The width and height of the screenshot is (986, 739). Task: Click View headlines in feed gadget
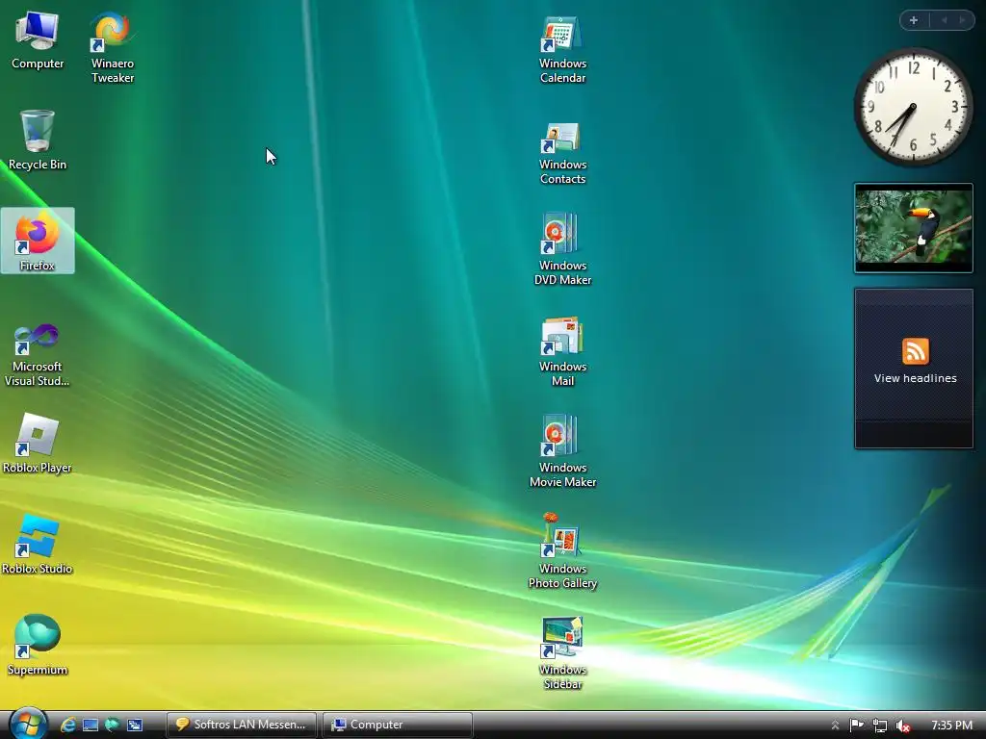pyautogui.click(x=915, y=378)
